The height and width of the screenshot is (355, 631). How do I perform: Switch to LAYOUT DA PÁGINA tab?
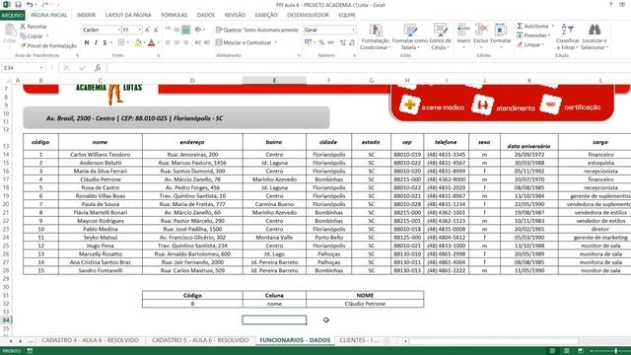[128, 15]
